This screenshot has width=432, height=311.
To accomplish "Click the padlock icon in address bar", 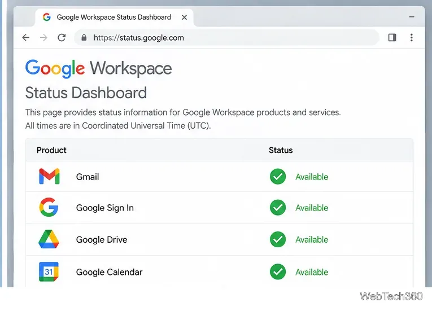I will coord(84,37).
